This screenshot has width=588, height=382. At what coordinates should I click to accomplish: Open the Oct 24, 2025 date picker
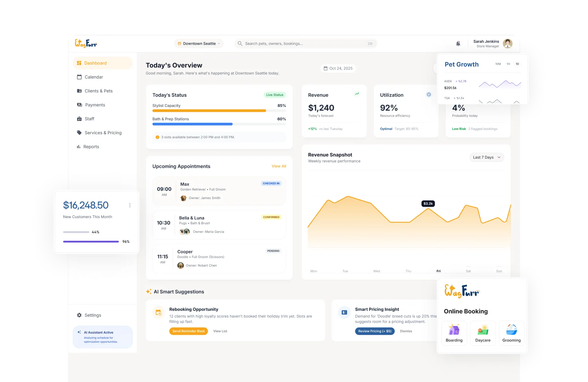pos(338,68)
